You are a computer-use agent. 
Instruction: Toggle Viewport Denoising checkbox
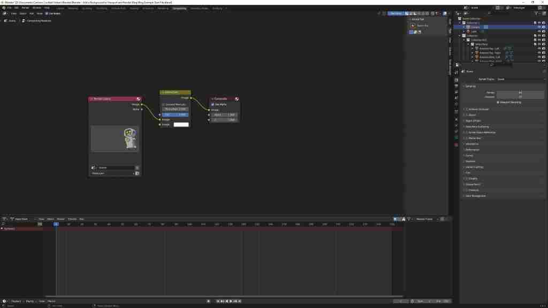[x=498, y=103]
